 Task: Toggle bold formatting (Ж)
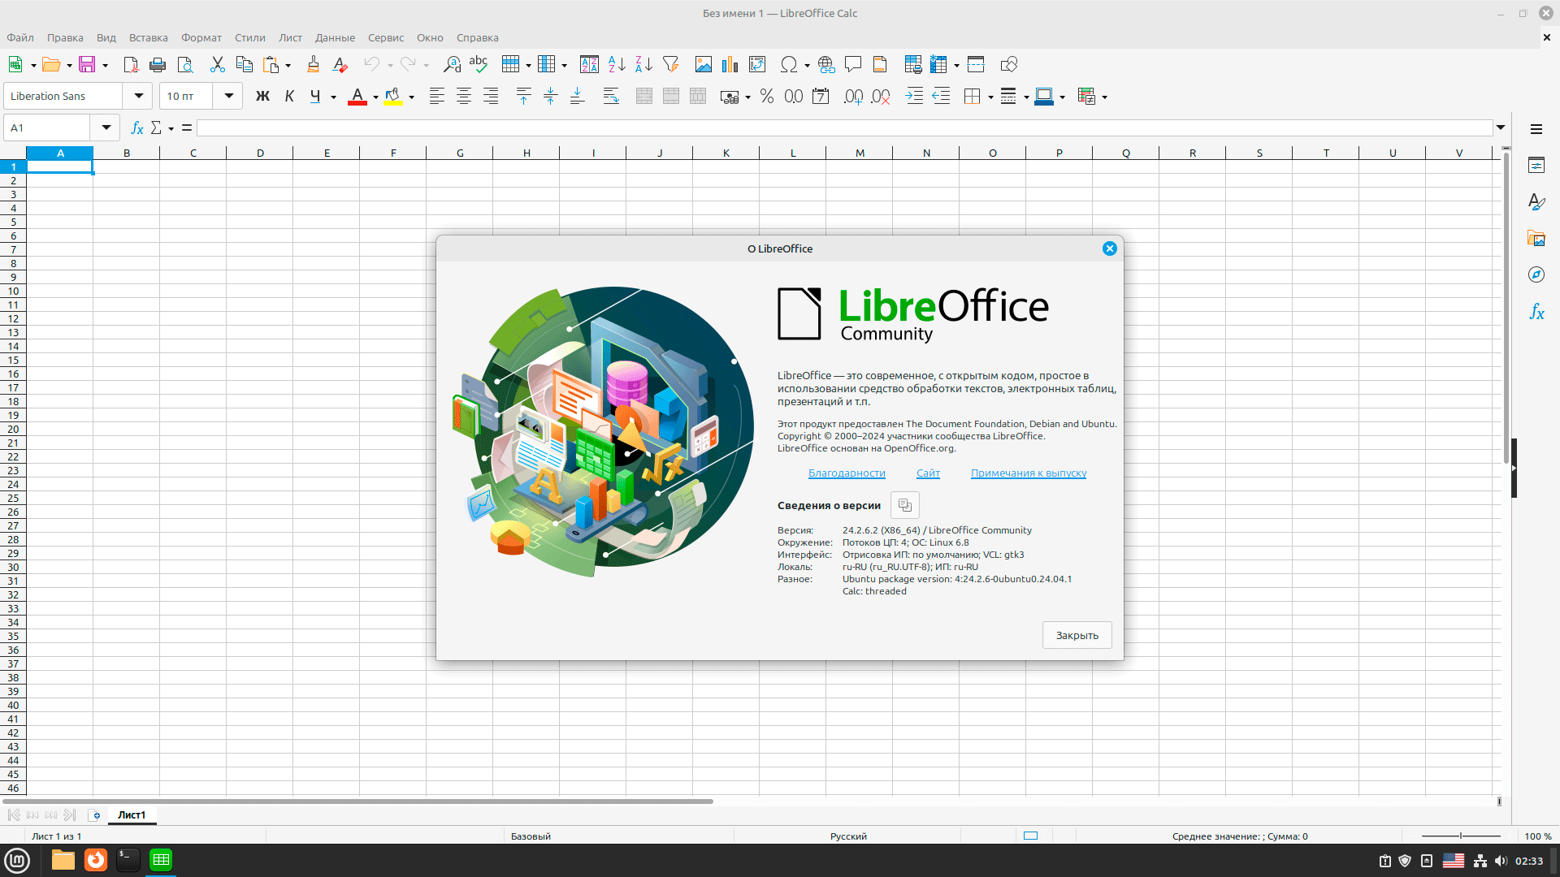pos(262,97)
